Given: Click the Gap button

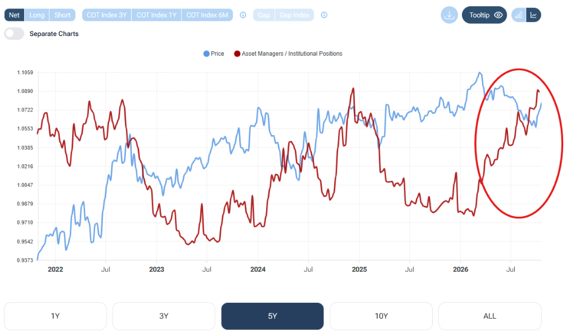Looking at the screenshot, I should point(264,15).
